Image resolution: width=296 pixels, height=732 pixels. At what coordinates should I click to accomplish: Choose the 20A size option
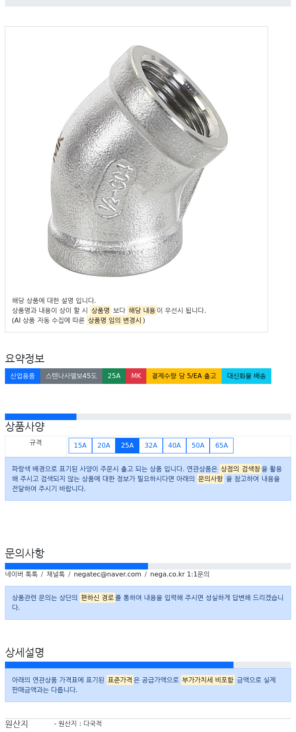pyautogui.click(x=104, y=446)
